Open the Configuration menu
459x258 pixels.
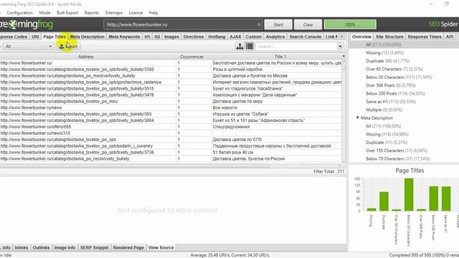pos(19,13)
